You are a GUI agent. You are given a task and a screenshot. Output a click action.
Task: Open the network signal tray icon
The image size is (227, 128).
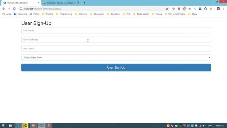coord(200,126)
